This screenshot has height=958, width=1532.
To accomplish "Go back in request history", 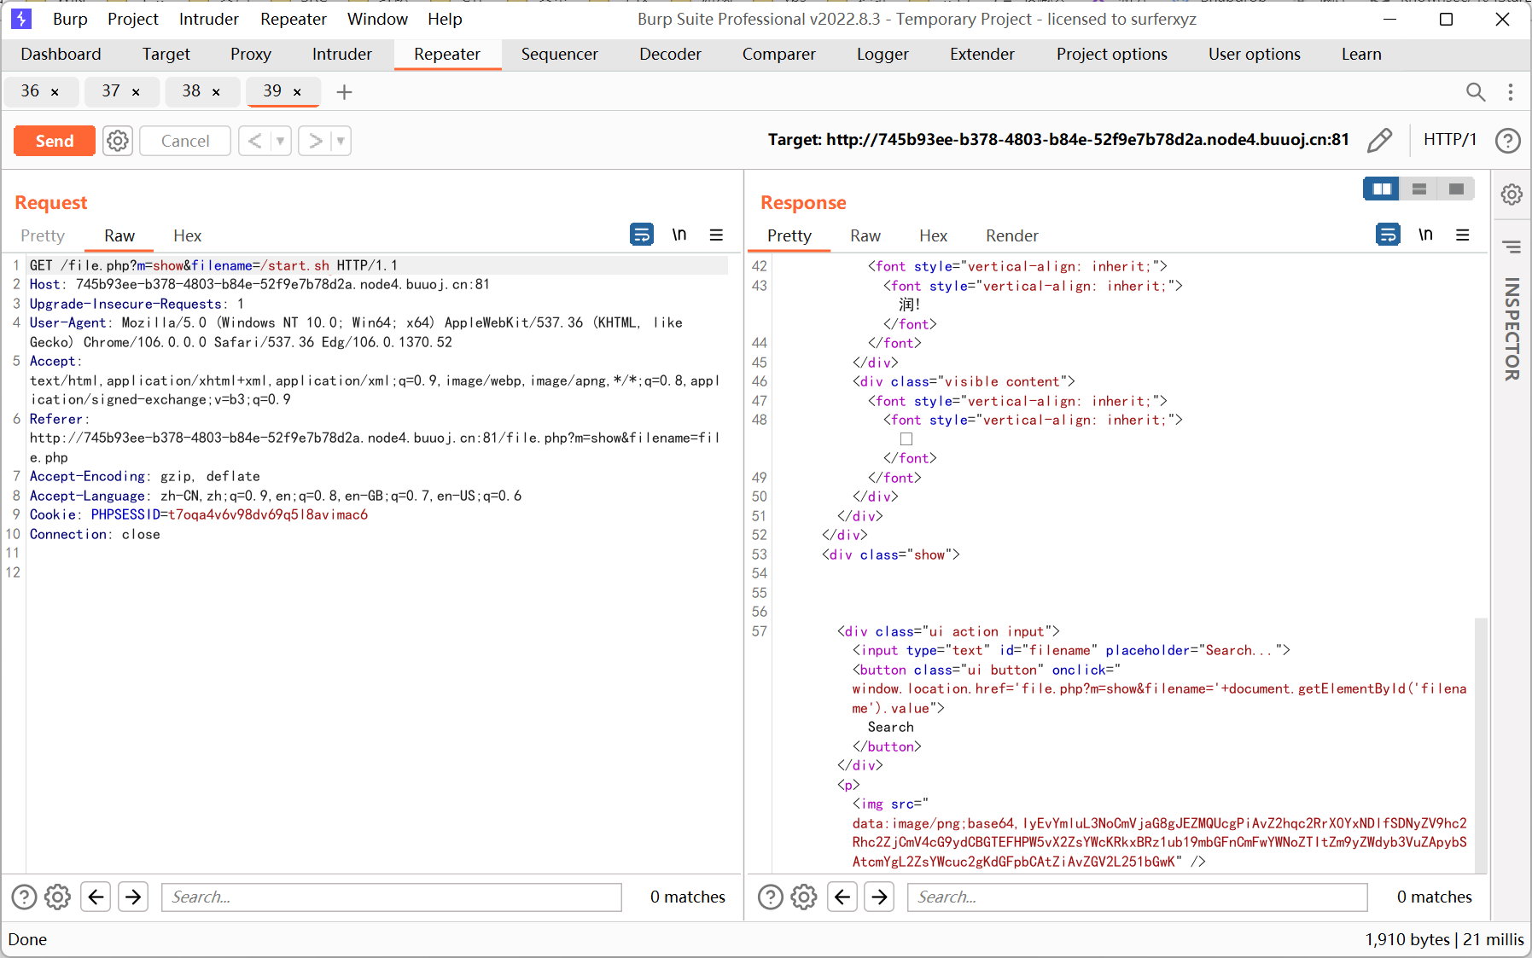I will point(254,141).
